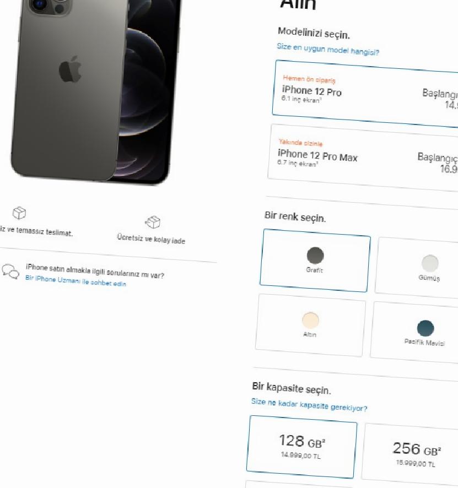Choose the Altın color option
The width and height of the screenshot is (458, 488).
310,325
